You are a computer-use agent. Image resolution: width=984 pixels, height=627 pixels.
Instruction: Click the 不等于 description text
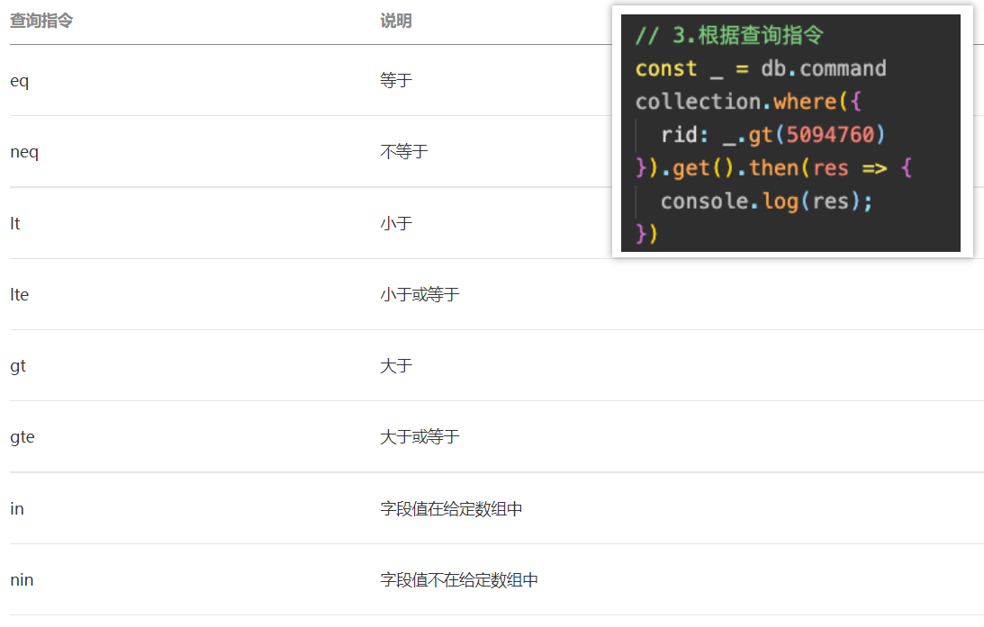[x=403, y=152]
